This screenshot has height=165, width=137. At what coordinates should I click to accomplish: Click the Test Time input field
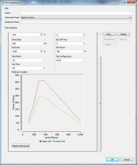pos(28,68)
